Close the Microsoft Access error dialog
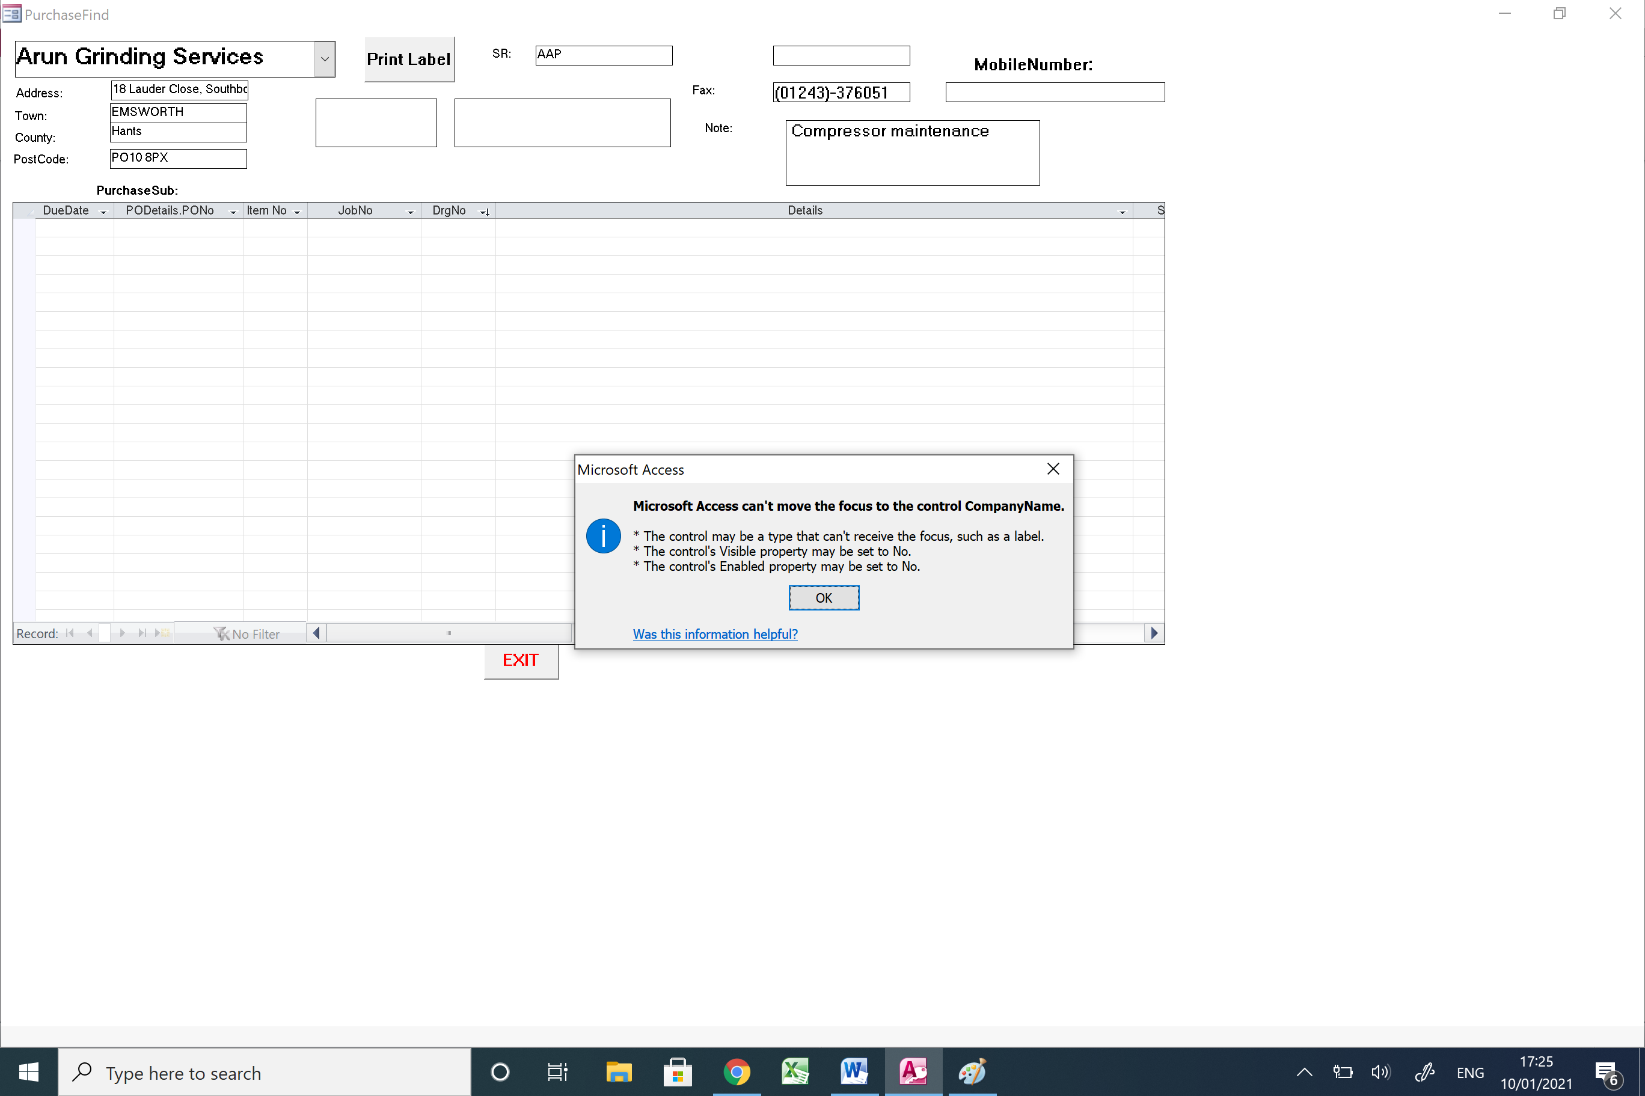This screenshot has width=1645, height=1096. (x=1053, y=469)
